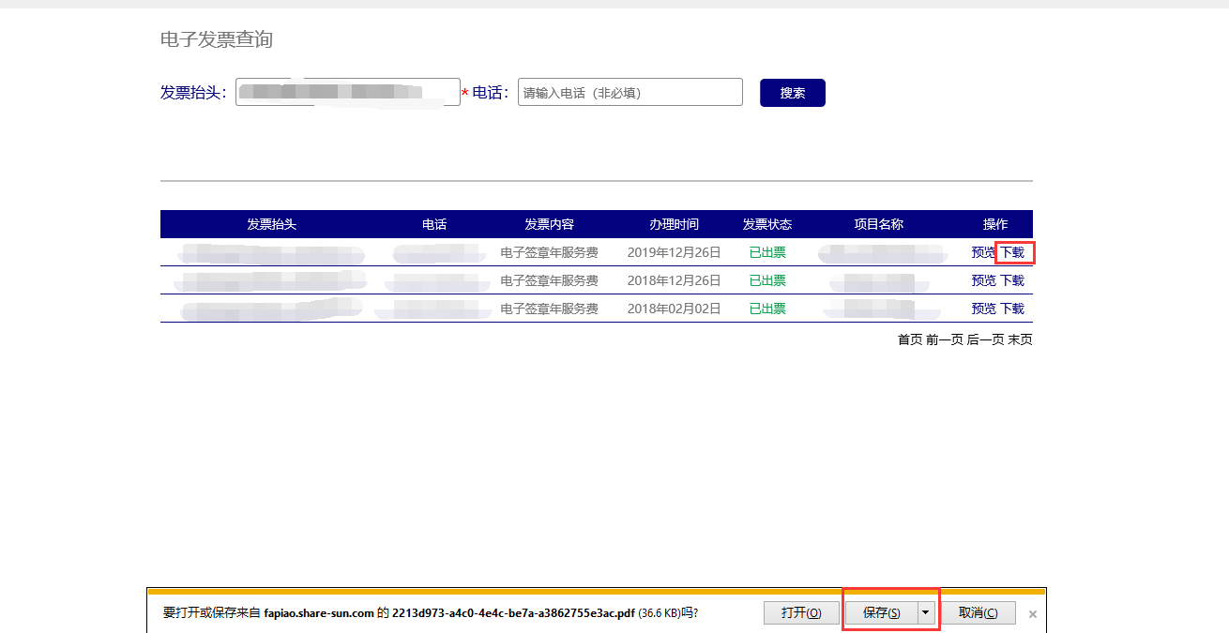The image size is (1229, 633).
Task: Dismiss the download notification bar
Action: tap(1033, 614)
